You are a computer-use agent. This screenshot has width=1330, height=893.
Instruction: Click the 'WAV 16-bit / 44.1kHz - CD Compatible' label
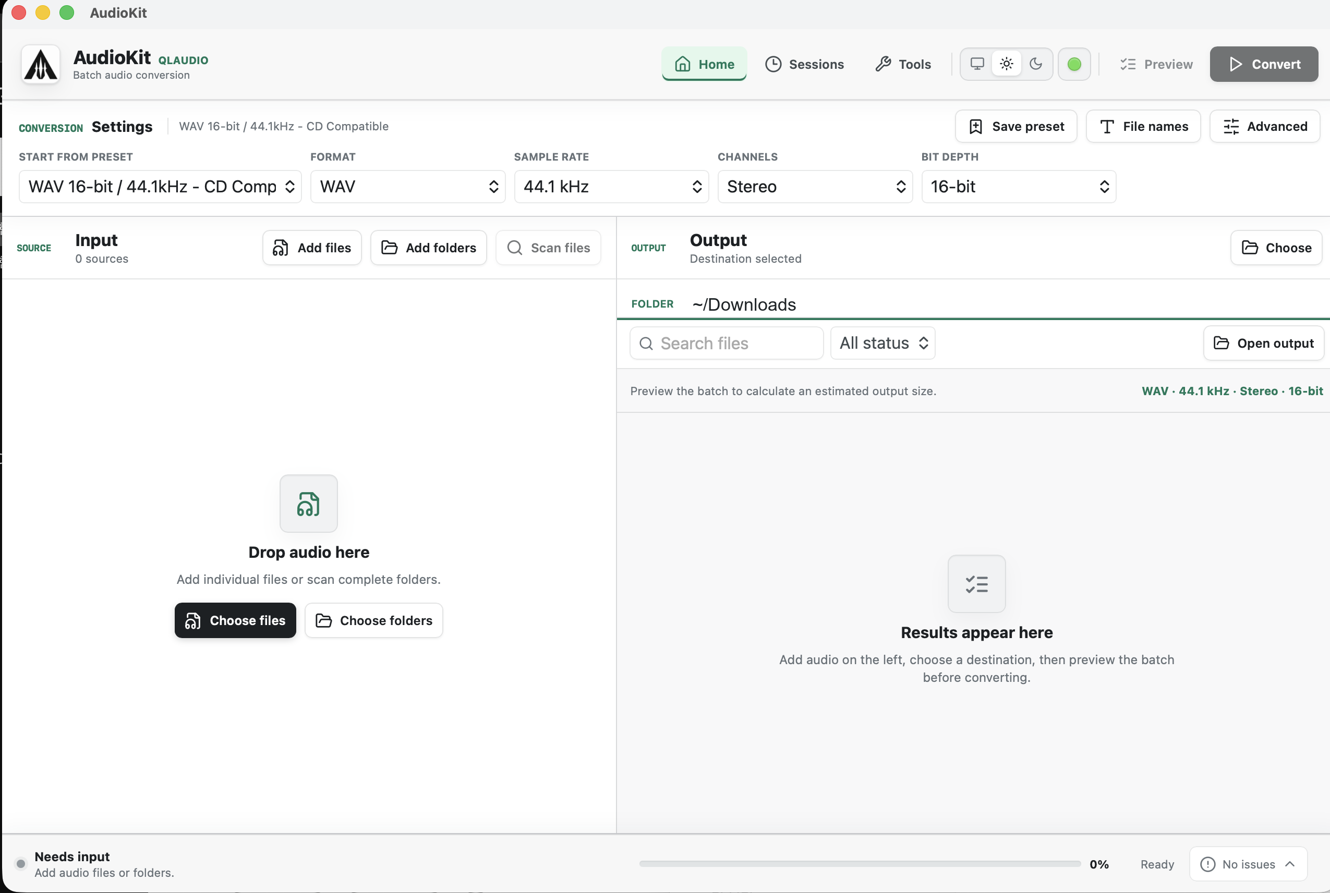[x=283, y=127]
